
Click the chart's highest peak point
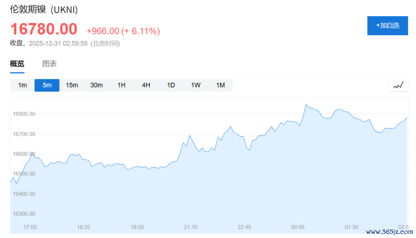click(x=306, y=105)
